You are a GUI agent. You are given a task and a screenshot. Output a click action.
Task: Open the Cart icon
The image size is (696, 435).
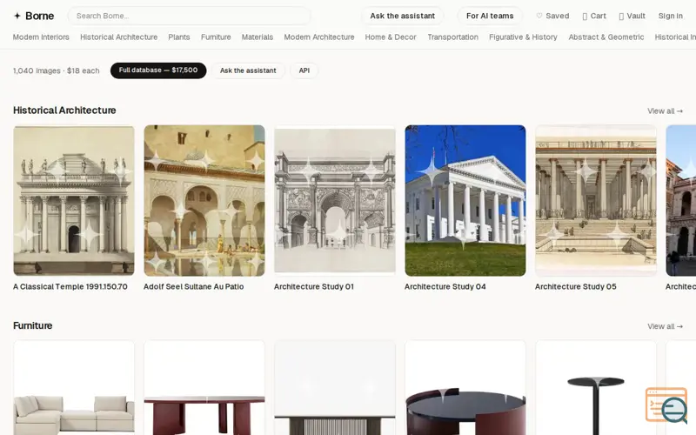tap(585, 17)
